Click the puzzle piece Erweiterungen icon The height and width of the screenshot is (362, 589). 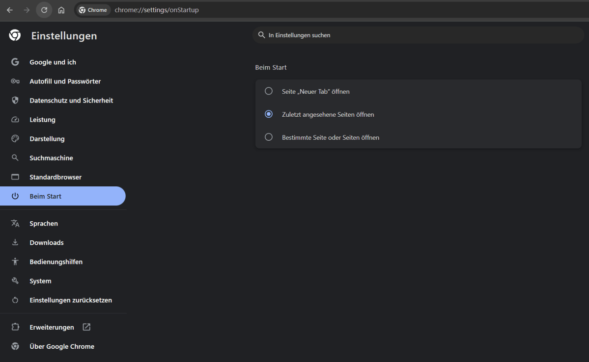coord(15,327)
